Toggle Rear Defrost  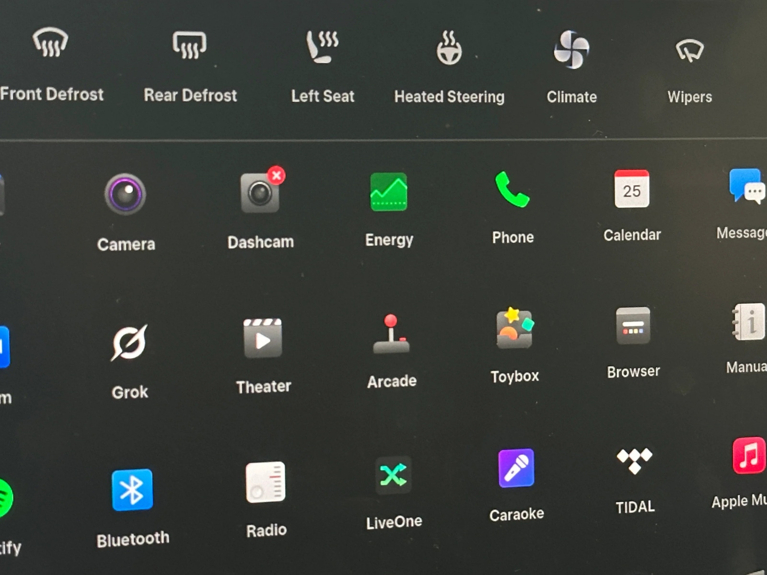(190, 45)
